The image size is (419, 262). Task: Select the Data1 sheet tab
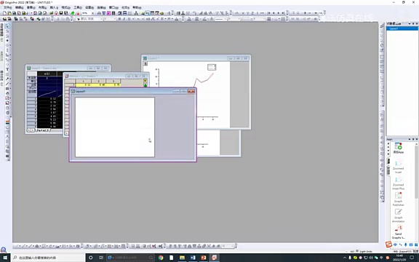point(43,130)
